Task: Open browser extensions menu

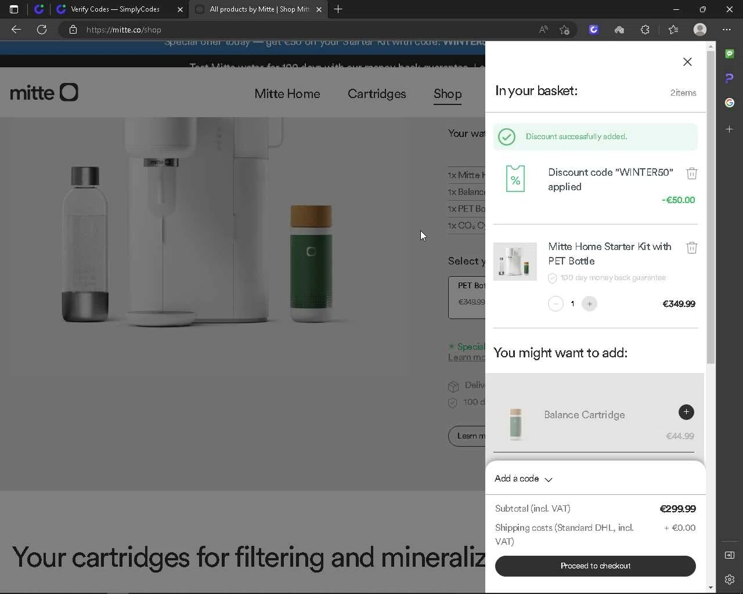Action: click(645, 30)
